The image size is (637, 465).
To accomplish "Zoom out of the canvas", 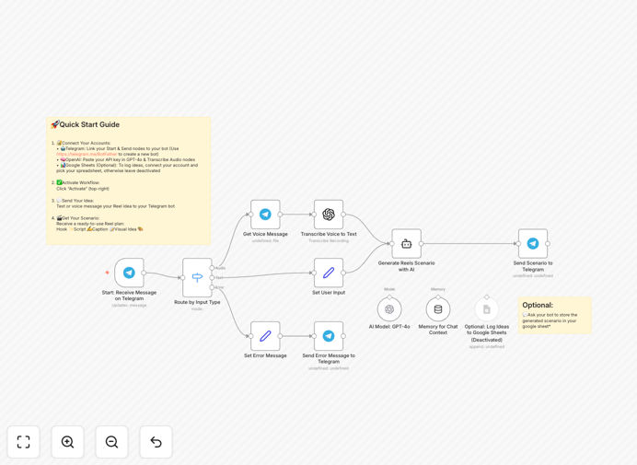I will [x=111, y=442].
